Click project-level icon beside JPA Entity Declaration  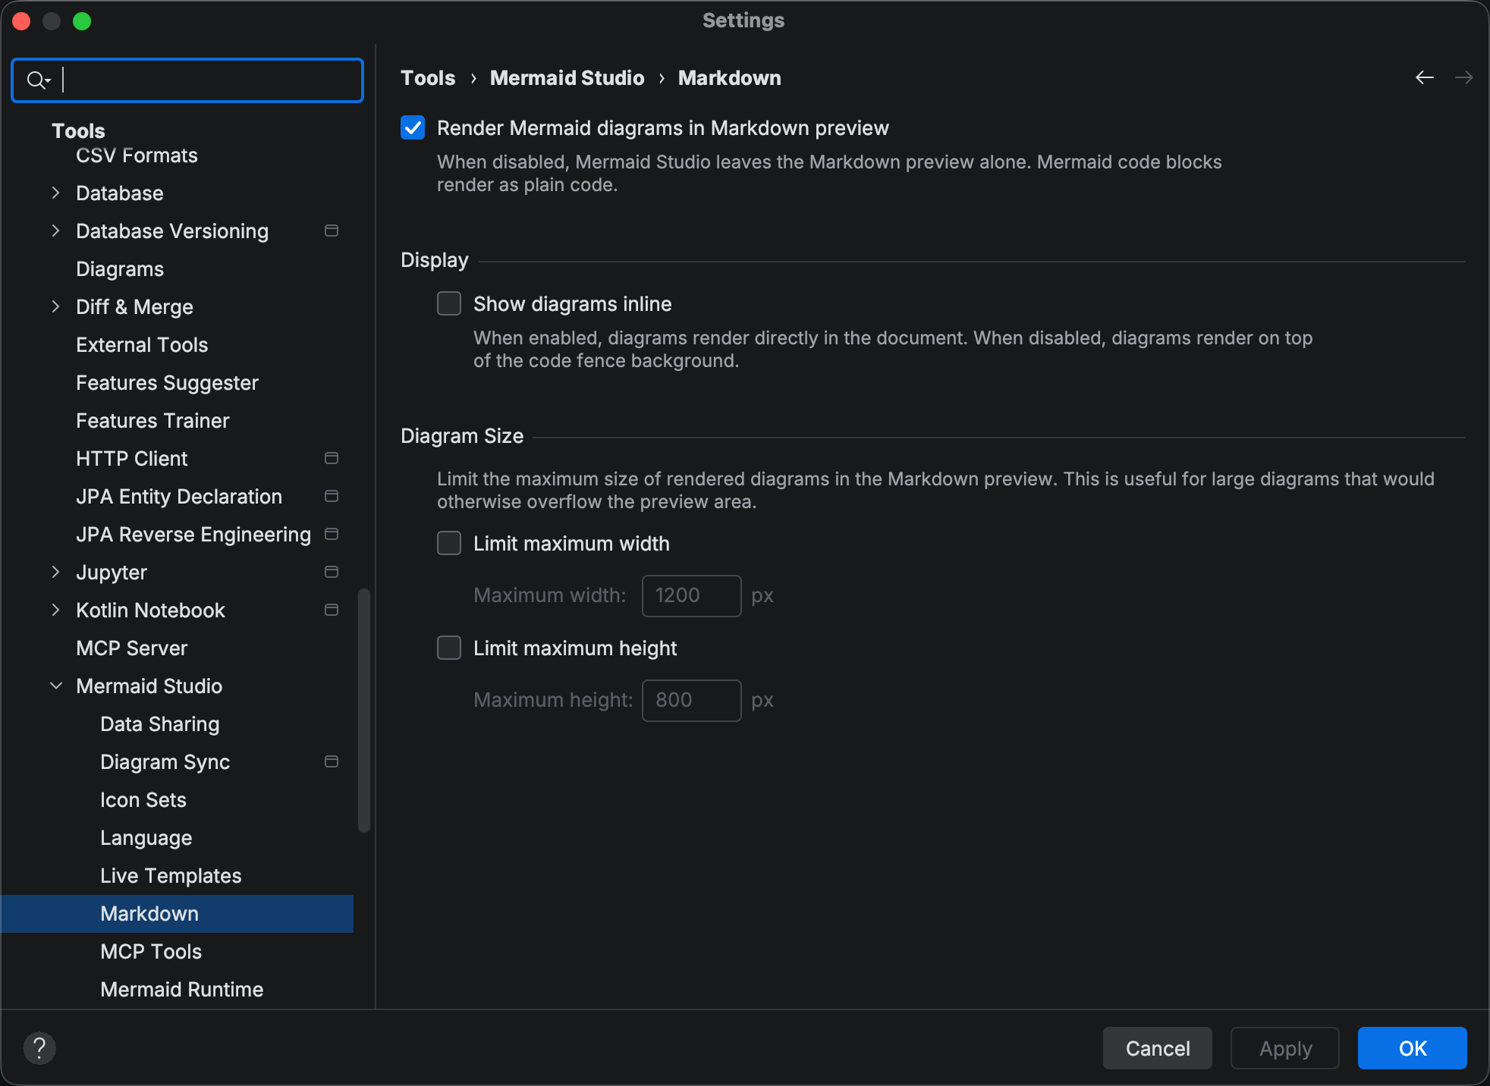point(332,496)
